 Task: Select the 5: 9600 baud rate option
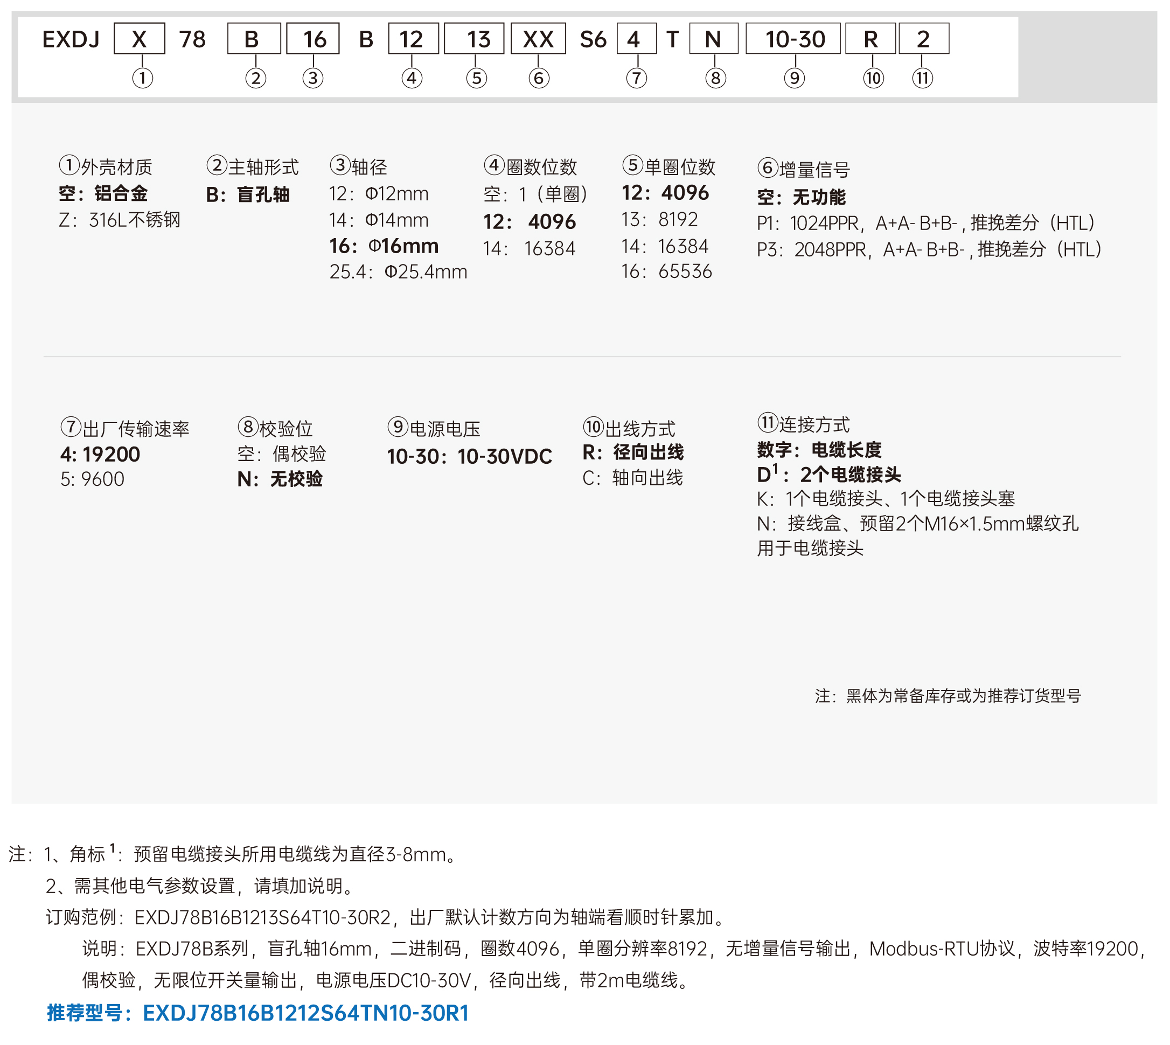93,479
